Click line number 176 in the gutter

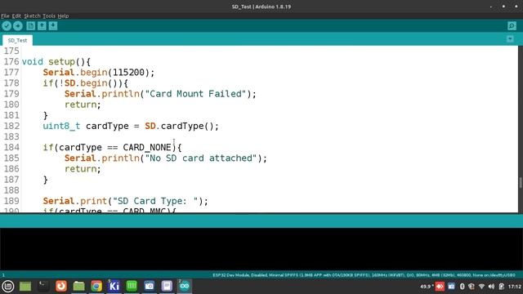[x=11, y=62]
